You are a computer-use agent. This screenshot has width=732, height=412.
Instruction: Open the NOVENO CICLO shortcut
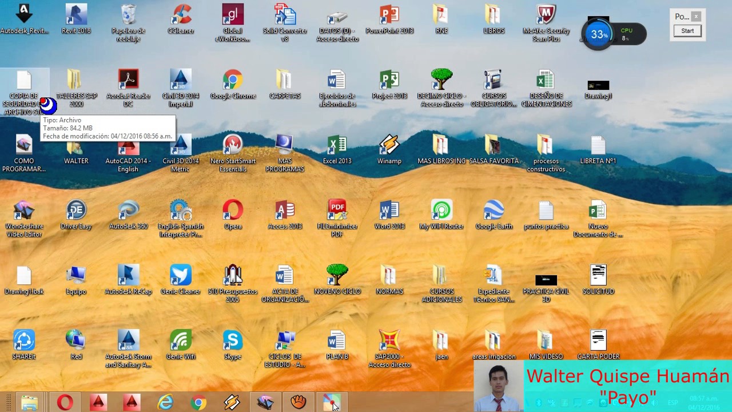[337, 280]
